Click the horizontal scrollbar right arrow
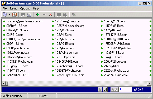The width and height of the screenshot is (153, 99). pyautogui.click(x=149, y=83)
